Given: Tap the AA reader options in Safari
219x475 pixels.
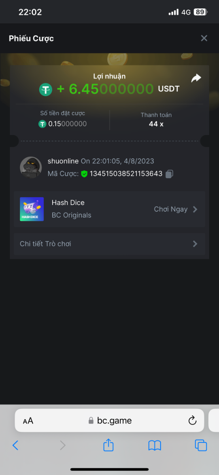Looking at the screenshot, I should pos(28,421).
